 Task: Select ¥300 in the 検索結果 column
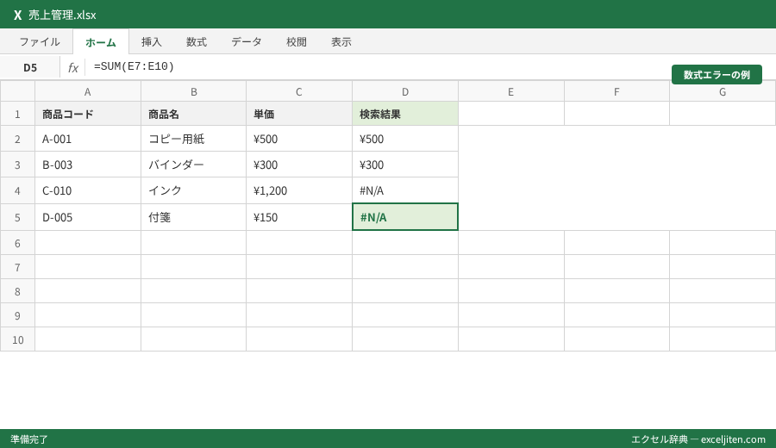click(x=405, y=165)
